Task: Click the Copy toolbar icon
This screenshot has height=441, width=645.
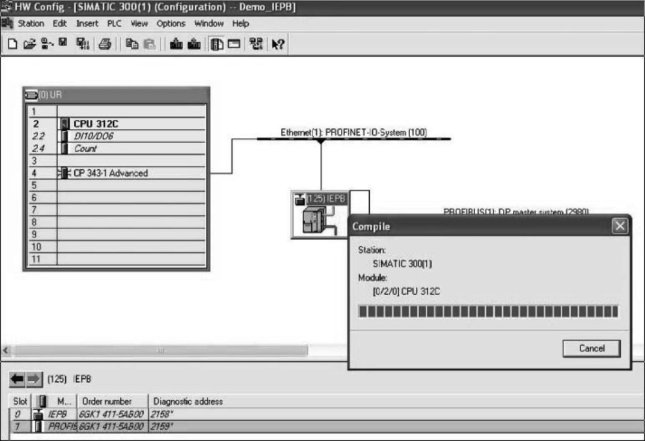Action: click(x=132, y=44)
